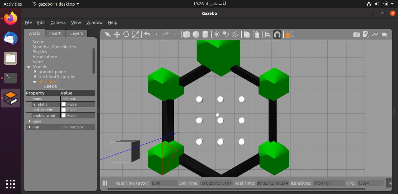Expand the link property row

(x=30, y=127)
